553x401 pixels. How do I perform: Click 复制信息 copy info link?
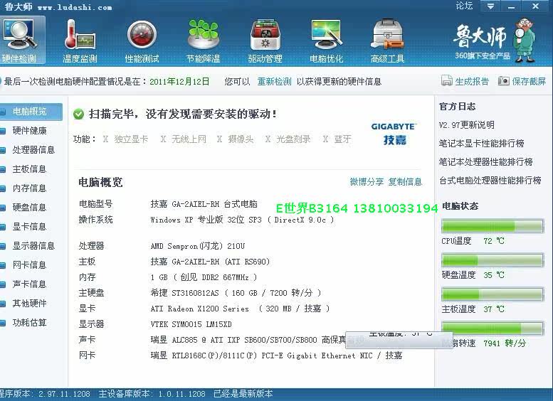click(405, 182)
